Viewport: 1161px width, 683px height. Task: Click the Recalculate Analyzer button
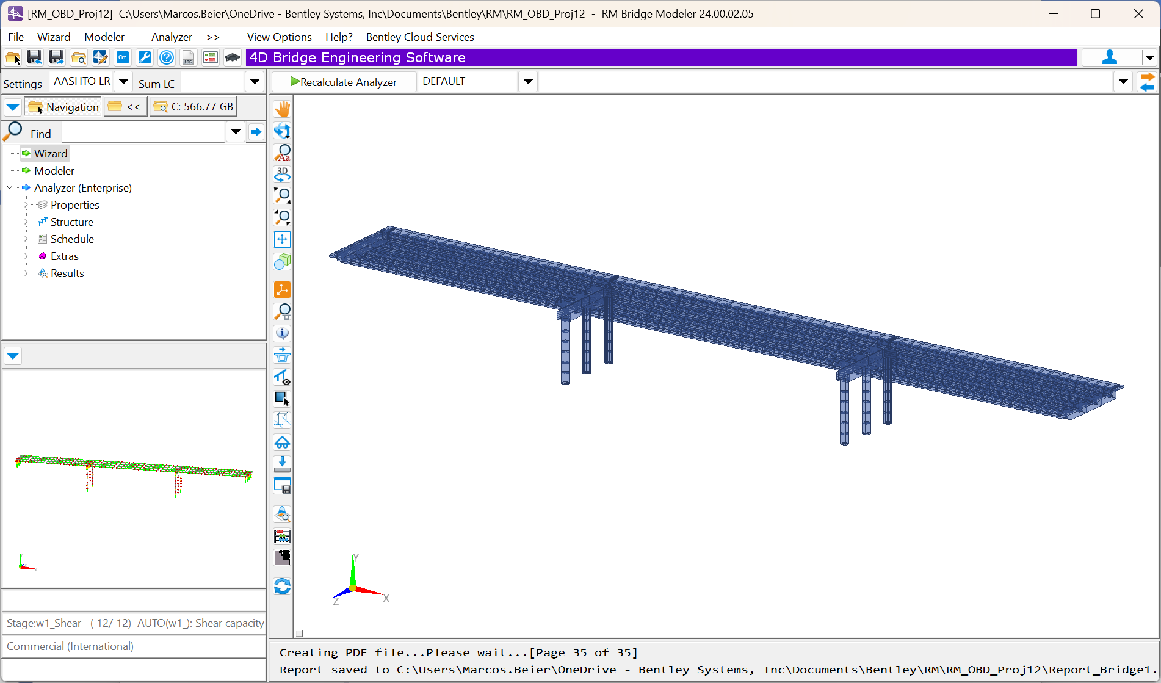click(344, 82)
